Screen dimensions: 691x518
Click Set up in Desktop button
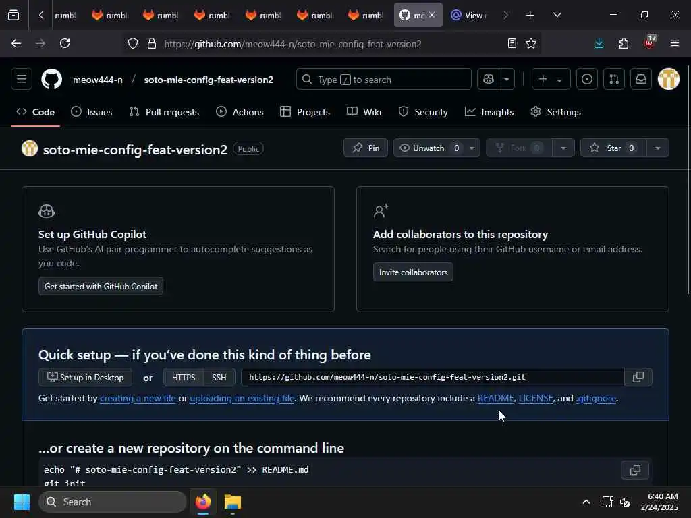pos(85,378)
